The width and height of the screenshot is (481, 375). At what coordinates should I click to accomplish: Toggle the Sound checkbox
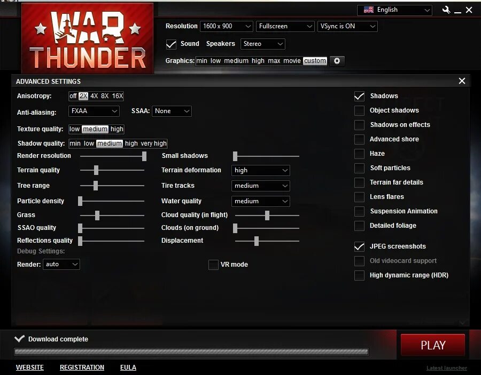coord(171,44)
